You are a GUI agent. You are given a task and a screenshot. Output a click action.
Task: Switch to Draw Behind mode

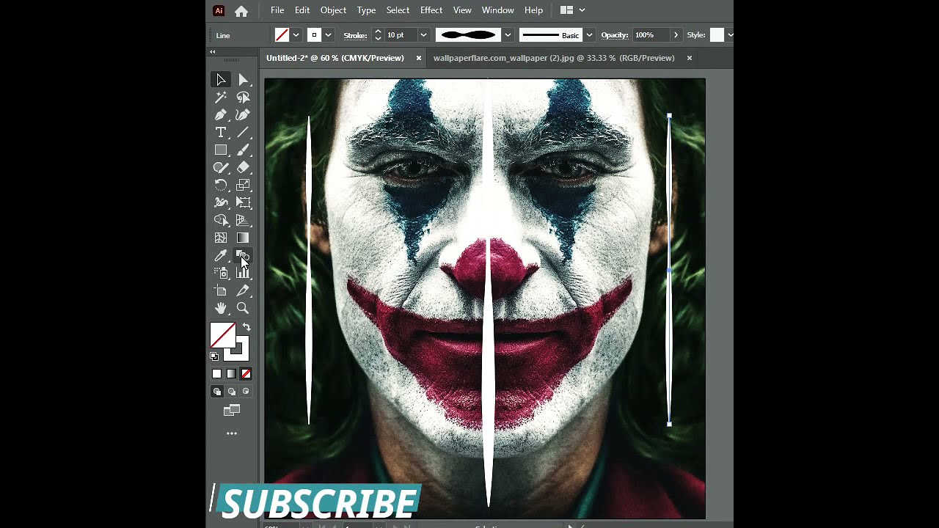tap(231, 392)
